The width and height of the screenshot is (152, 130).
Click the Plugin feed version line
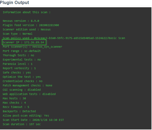tap(31, 25)
